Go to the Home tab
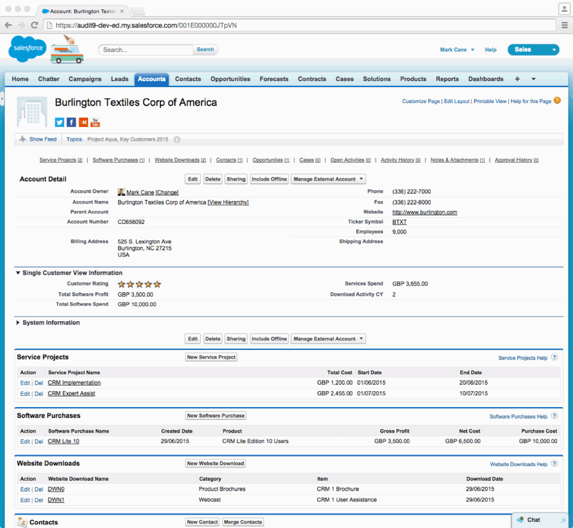This screenshot has width=573, height=528. tap(20, 79)
